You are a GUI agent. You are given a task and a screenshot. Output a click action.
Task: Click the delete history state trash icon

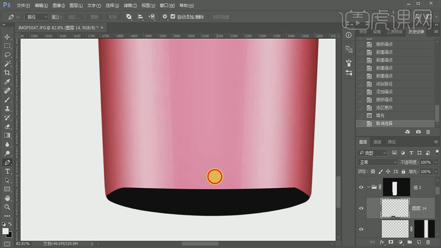(x=428, y=132)
